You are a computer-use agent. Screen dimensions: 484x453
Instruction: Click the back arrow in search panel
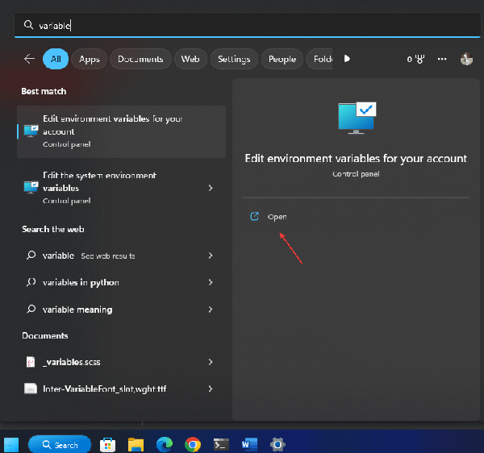29,59
